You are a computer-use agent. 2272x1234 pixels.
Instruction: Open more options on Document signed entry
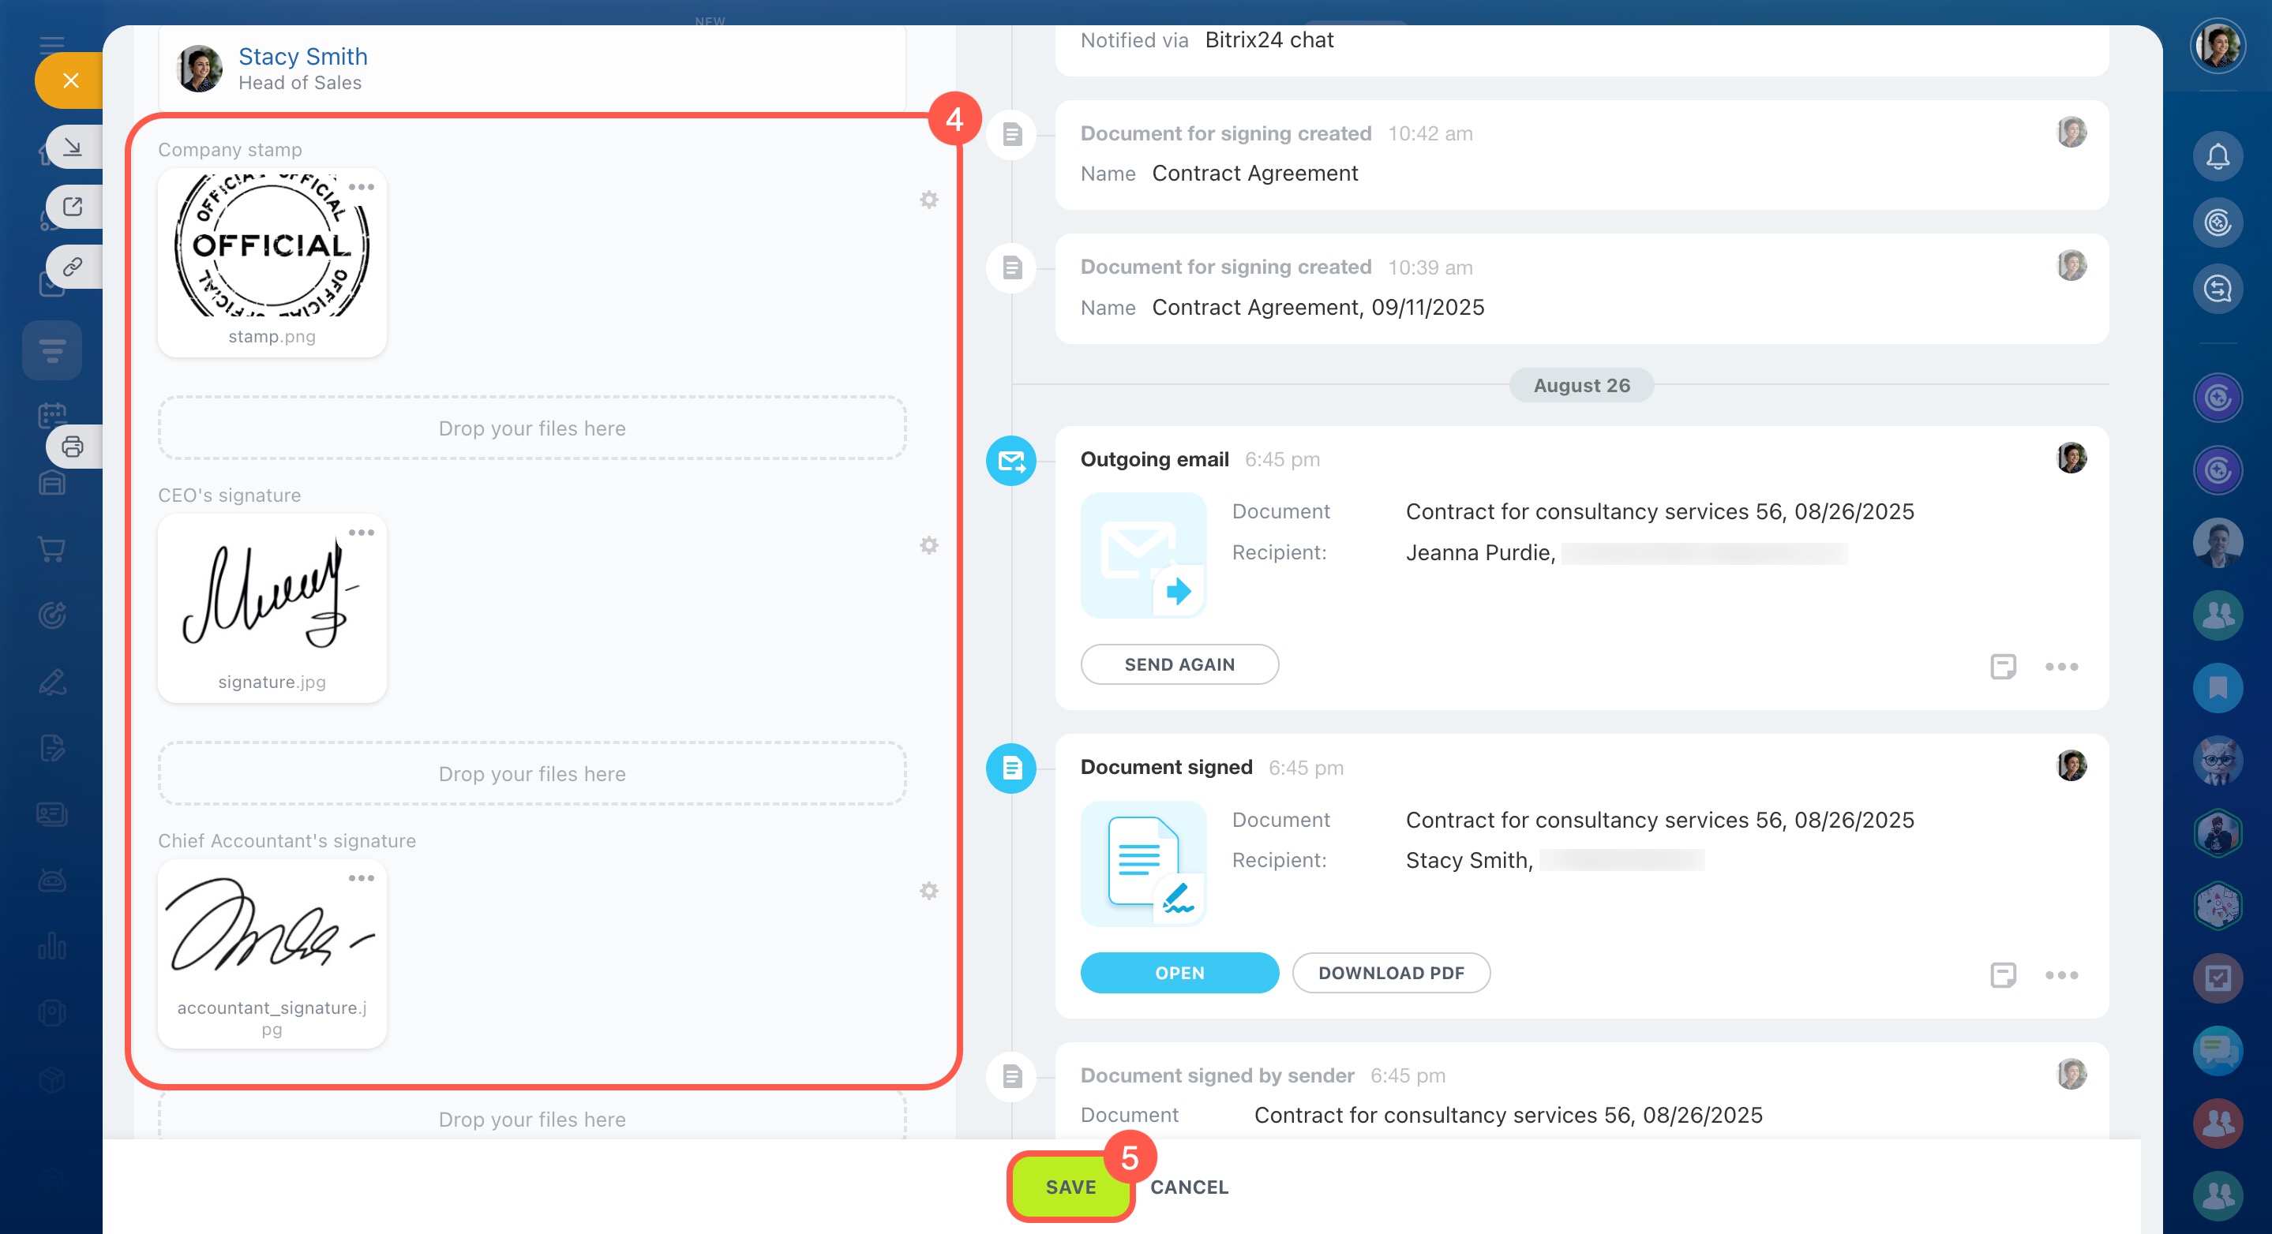click(2061, 975)
